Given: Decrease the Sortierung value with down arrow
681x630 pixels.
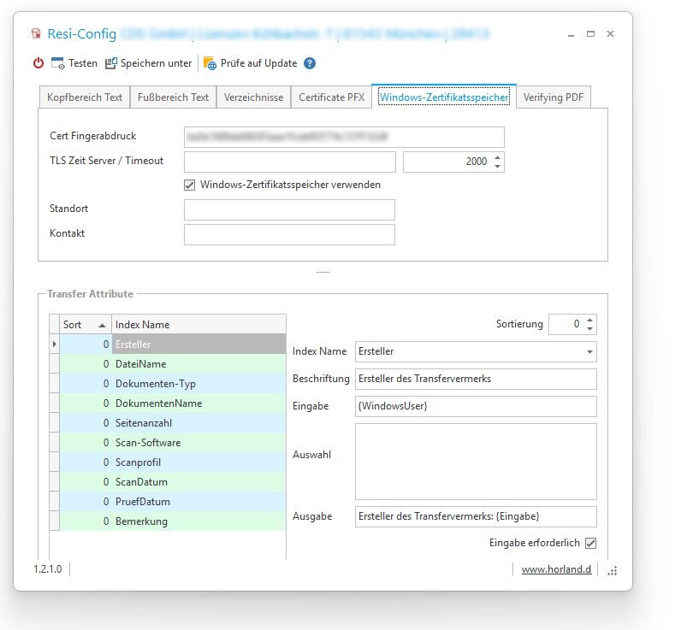Looking at the screenshot, I should click(x=589, y=329).
